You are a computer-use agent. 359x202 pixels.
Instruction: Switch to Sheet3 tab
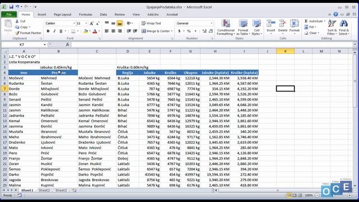[x=61, y=190]
